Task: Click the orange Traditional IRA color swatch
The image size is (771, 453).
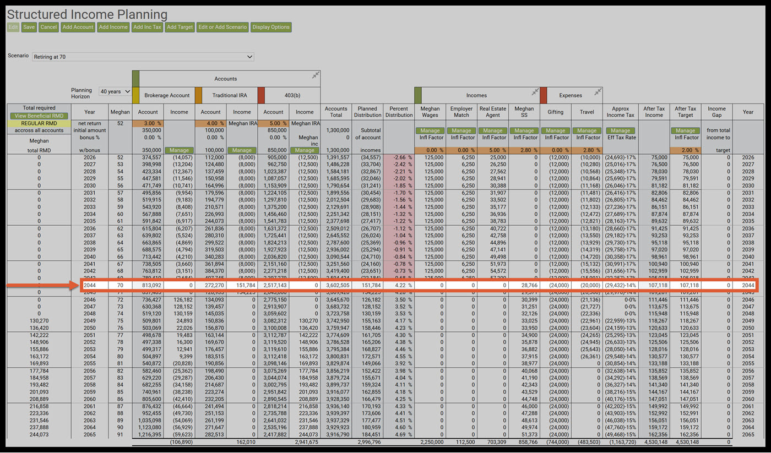Action: click(x=198, y=95)
